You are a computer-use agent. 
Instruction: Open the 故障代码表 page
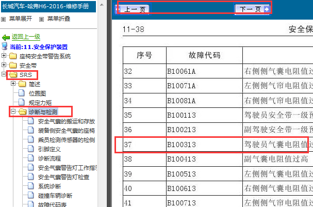pos(52,204)
